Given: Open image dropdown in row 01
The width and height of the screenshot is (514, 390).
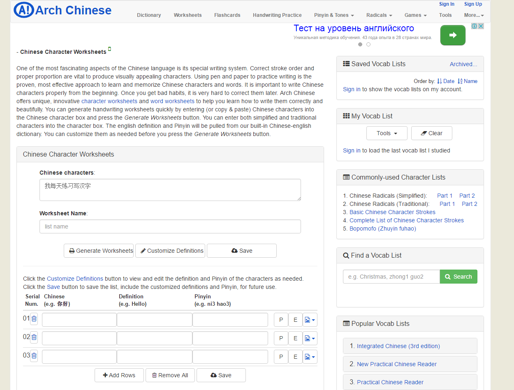Looking at the screenshot, I should [x=310, y=320].
